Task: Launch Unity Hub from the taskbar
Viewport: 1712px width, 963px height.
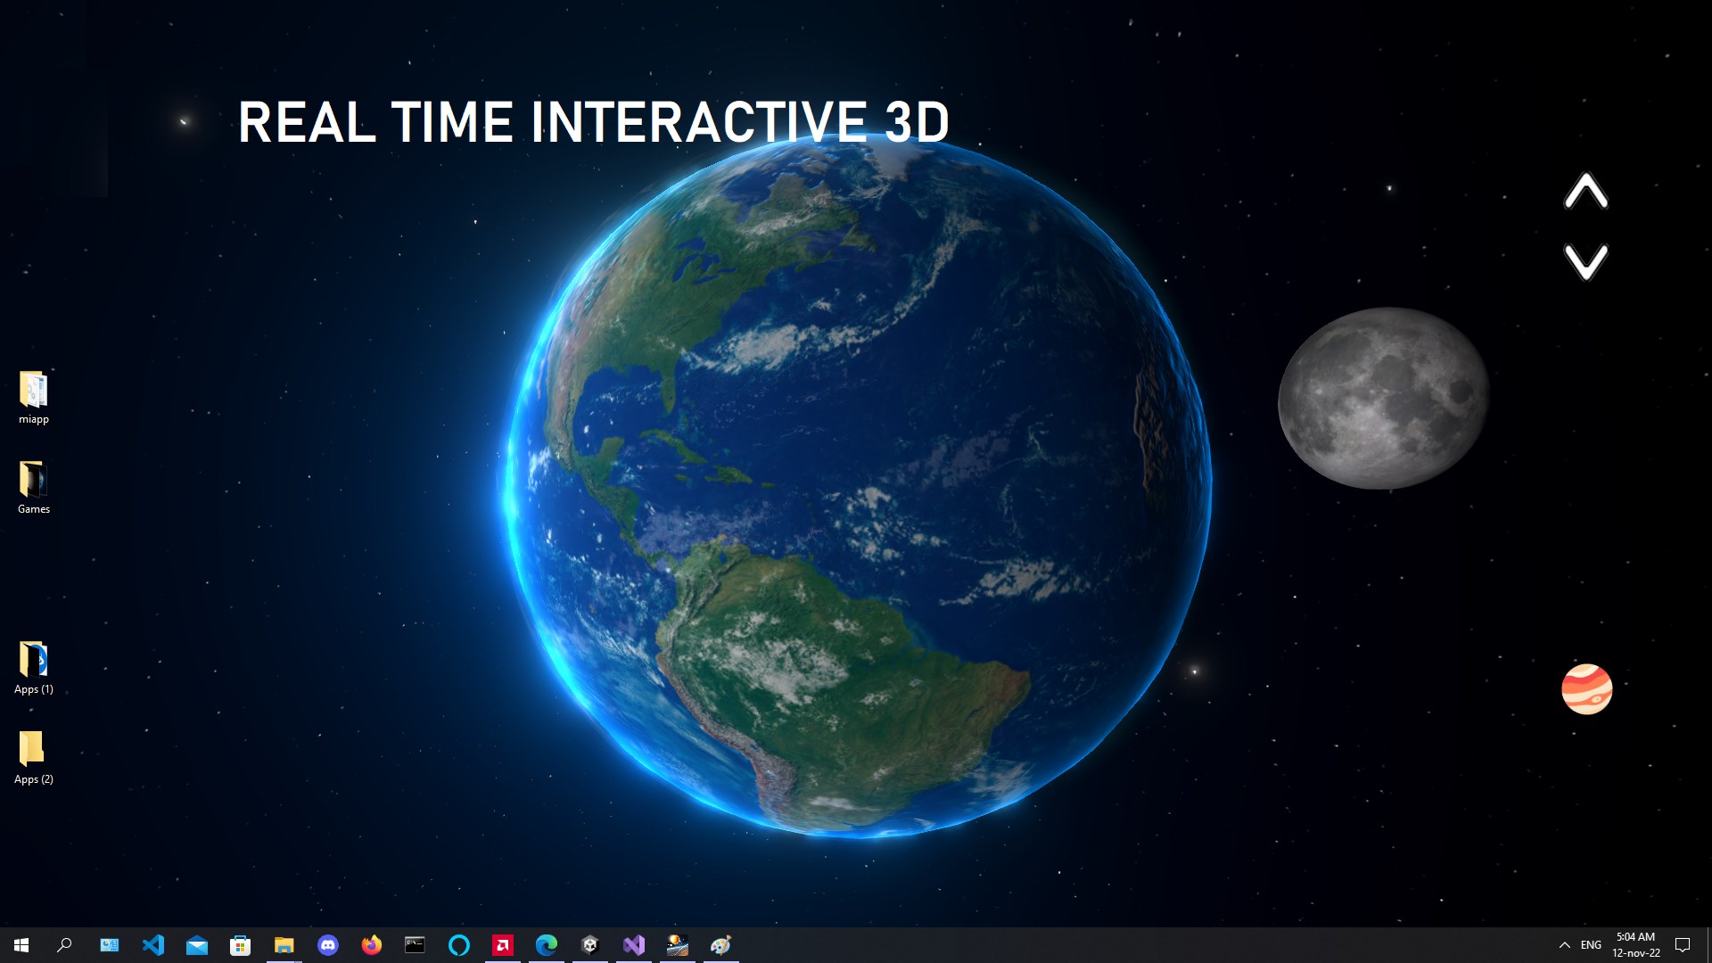Action: 589,945
